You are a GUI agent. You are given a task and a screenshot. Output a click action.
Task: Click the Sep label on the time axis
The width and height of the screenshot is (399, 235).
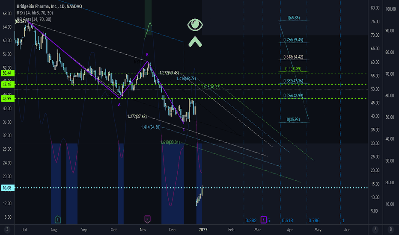coord(84,230)
